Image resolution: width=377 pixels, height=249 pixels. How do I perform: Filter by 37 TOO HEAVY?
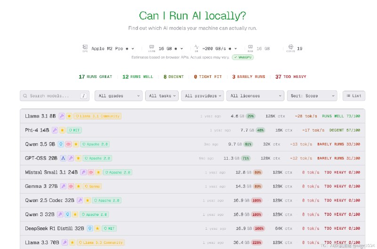click(x=291, y=77)
